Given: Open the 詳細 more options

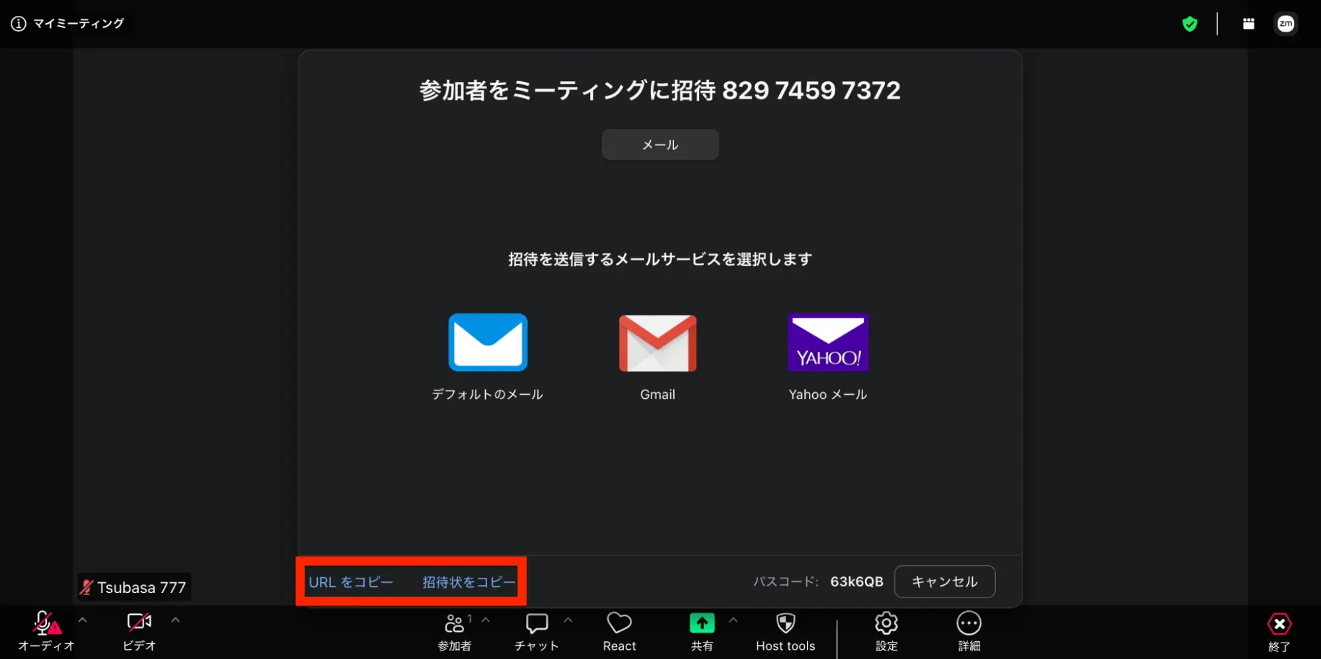Looking at the screenshot, I should coord(969,631).
